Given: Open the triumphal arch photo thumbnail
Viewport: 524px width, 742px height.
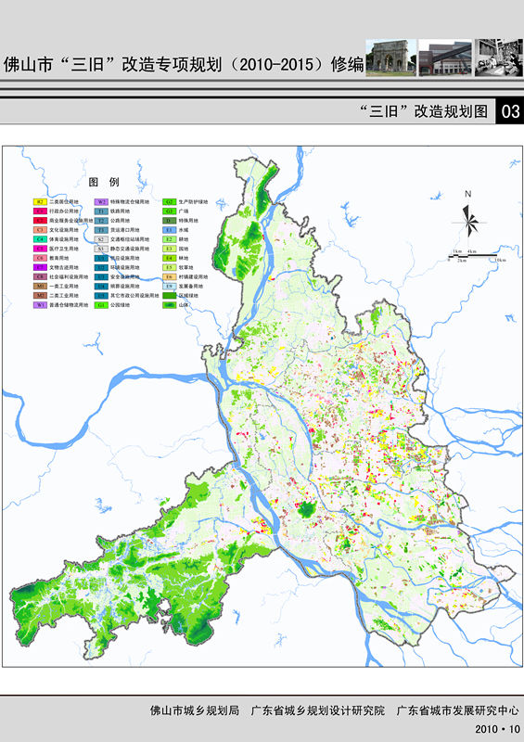Looking at the screenshot, I should coord(391,58).
